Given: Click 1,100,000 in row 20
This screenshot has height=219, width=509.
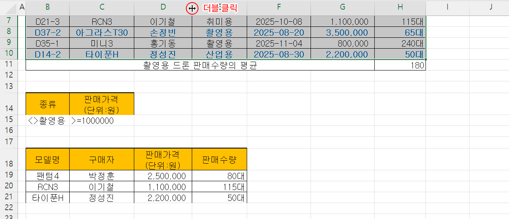Looking at the screenshot, I should [x=163, y=187].
